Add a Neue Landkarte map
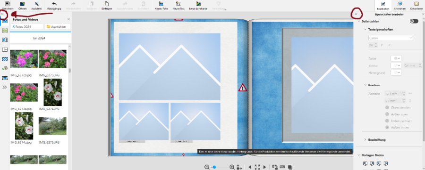 [198, 5]
